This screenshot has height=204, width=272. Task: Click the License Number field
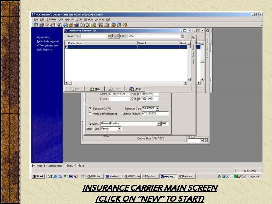coord(155,114)
